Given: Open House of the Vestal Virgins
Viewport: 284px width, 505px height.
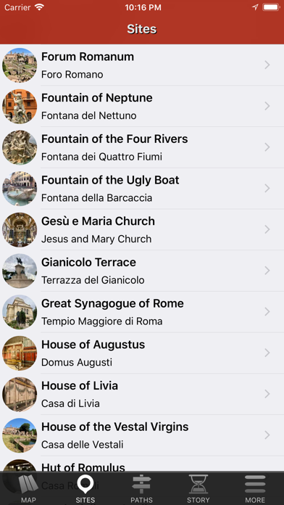Looking at the screenshot, I should (142, 435).
